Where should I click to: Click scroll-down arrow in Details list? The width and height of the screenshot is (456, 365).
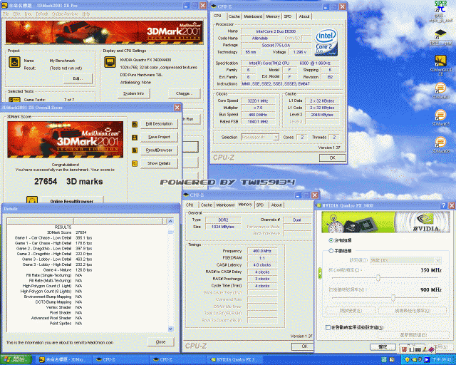(x=171, y=329)
